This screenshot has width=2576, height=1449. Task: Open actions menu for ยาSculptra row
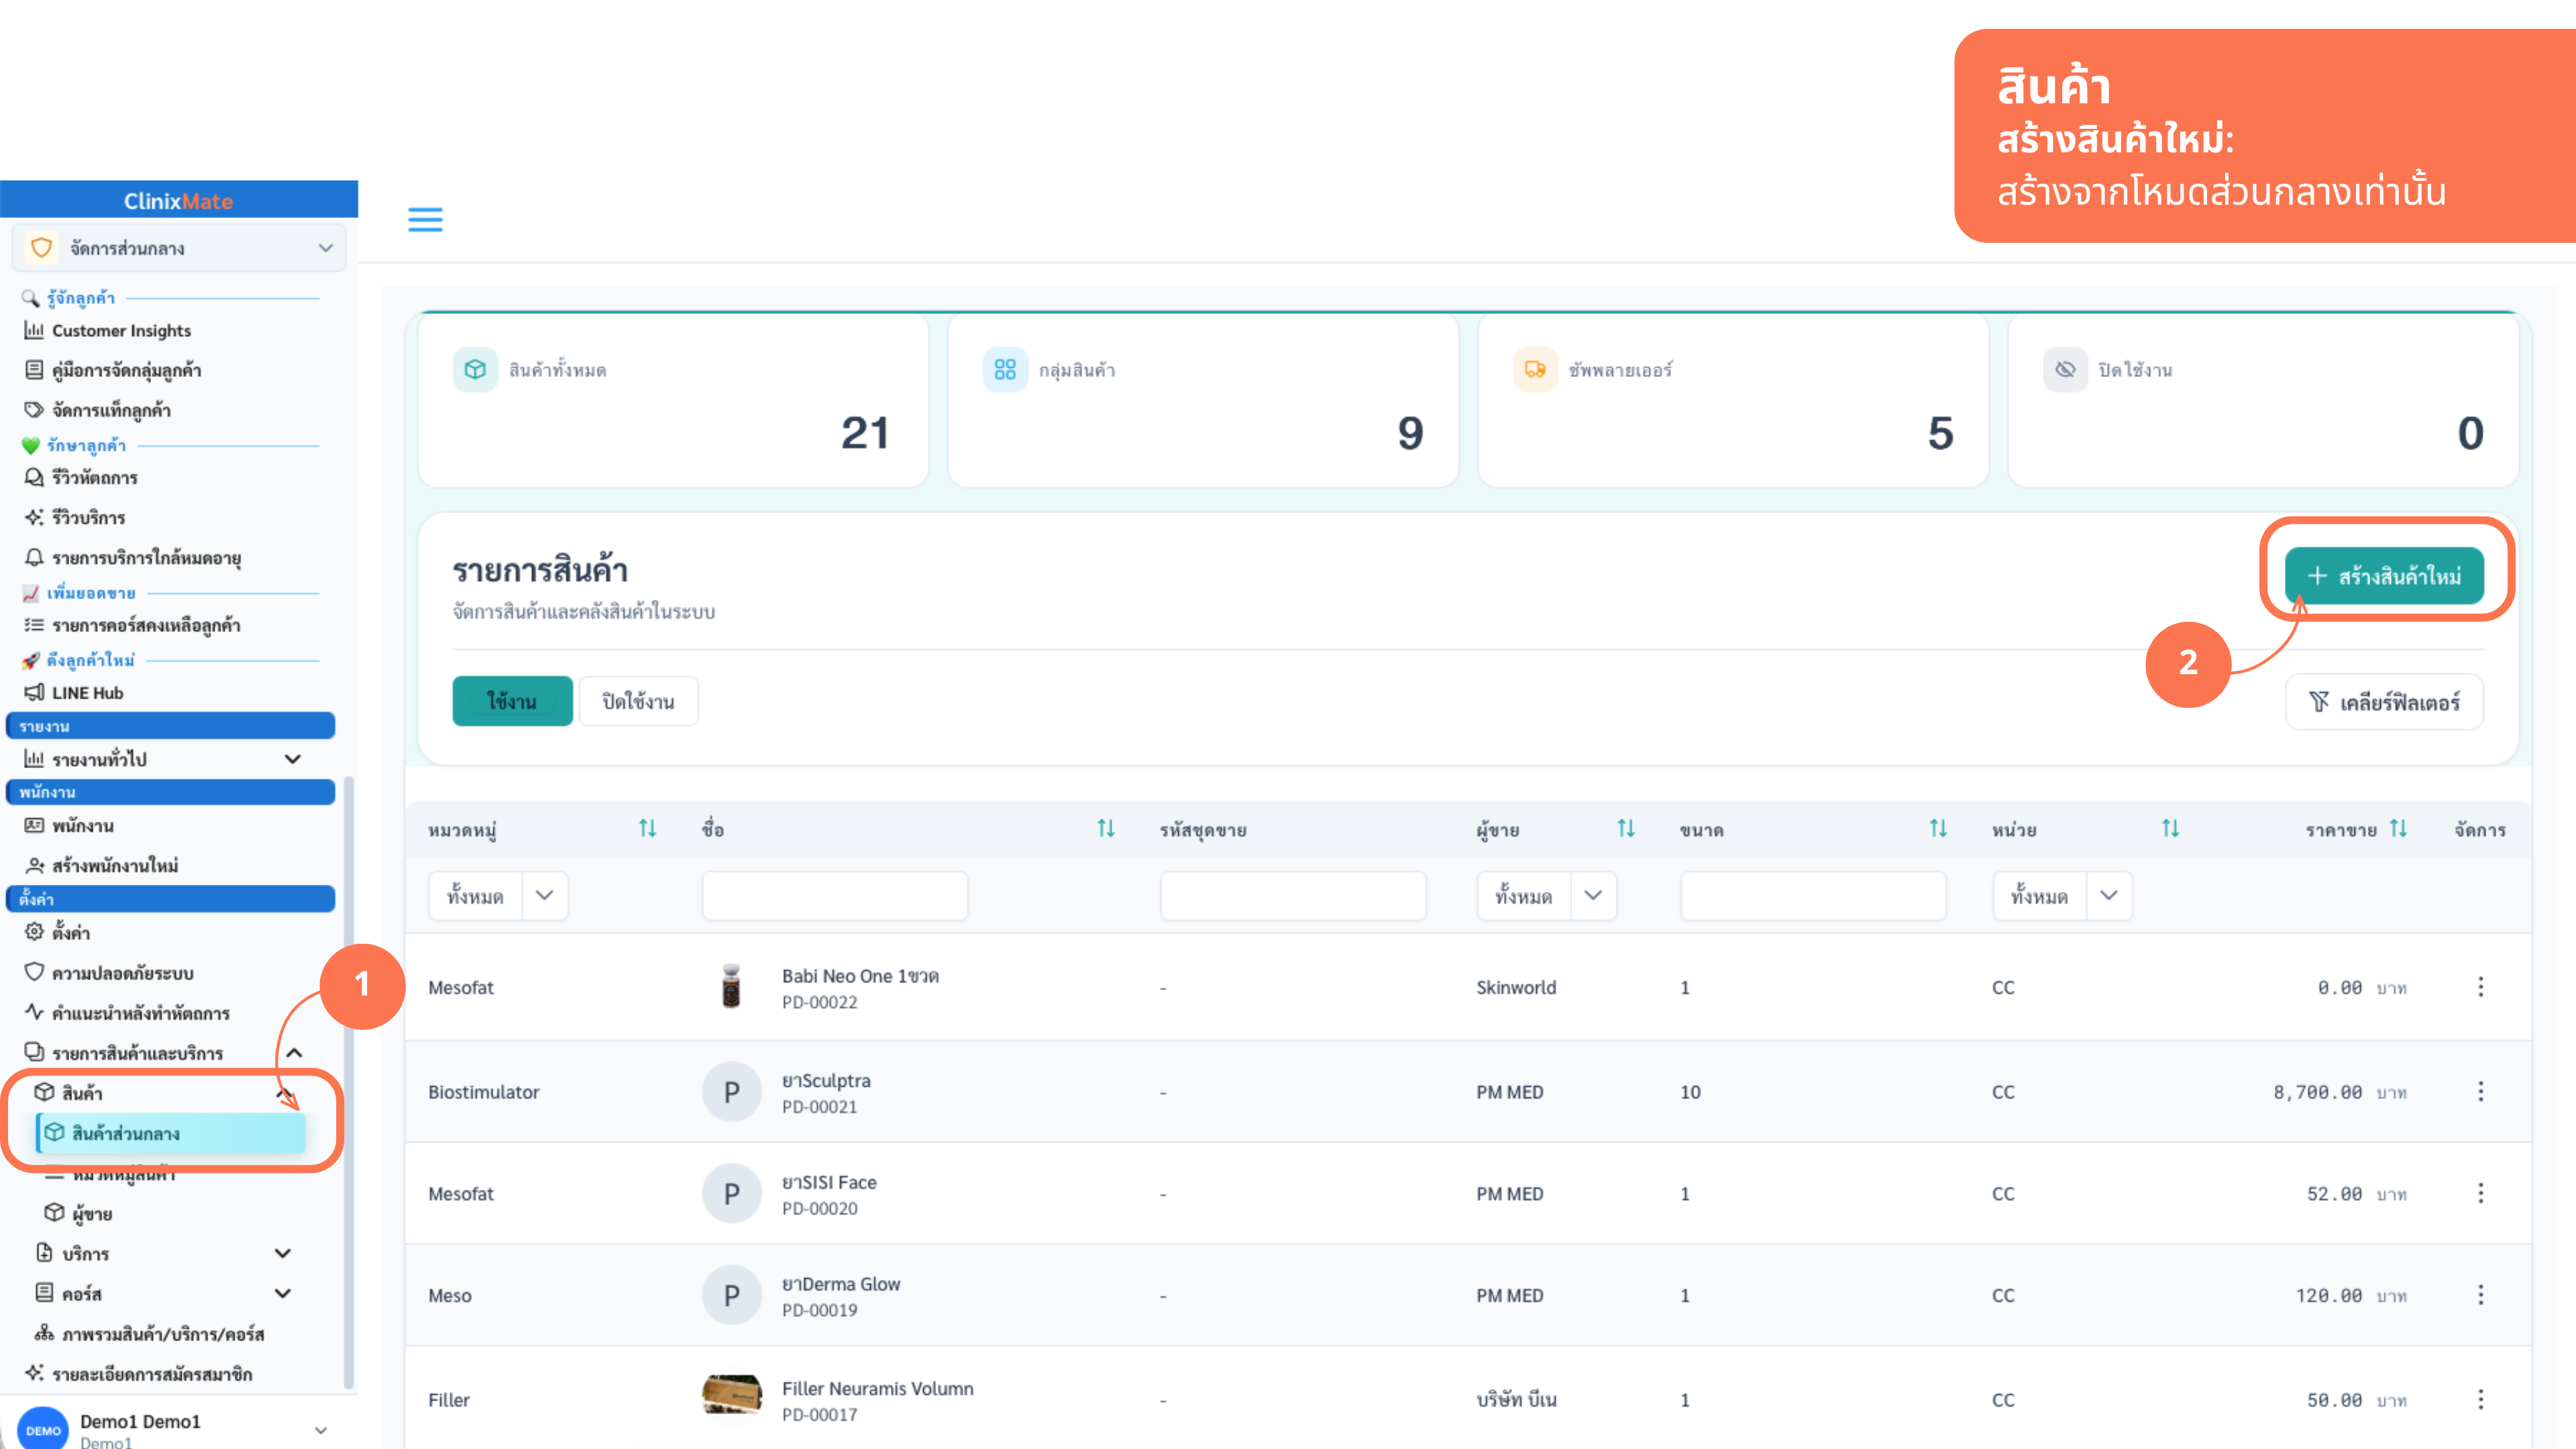click(x=2481, y=1091)
